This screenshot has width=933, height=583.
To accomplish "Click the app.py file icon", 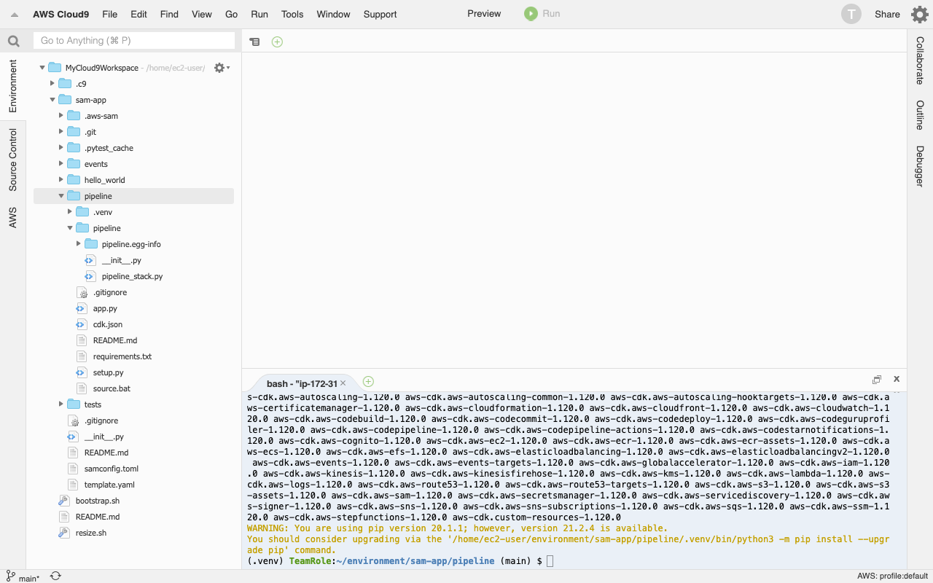I will tap(81, 308).
